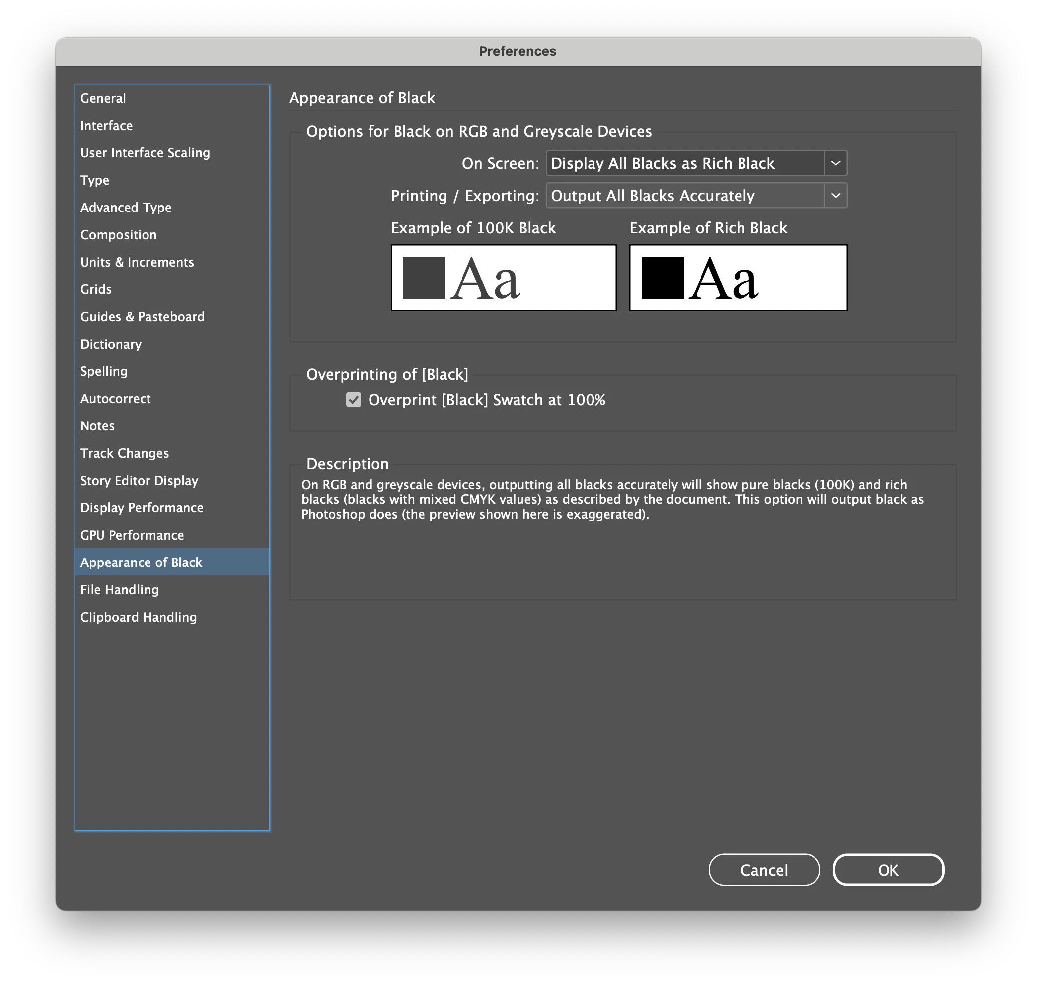The image size is (1037, 984).
Task: Select Guides & Pasteboard preferences
Action: 142,316
